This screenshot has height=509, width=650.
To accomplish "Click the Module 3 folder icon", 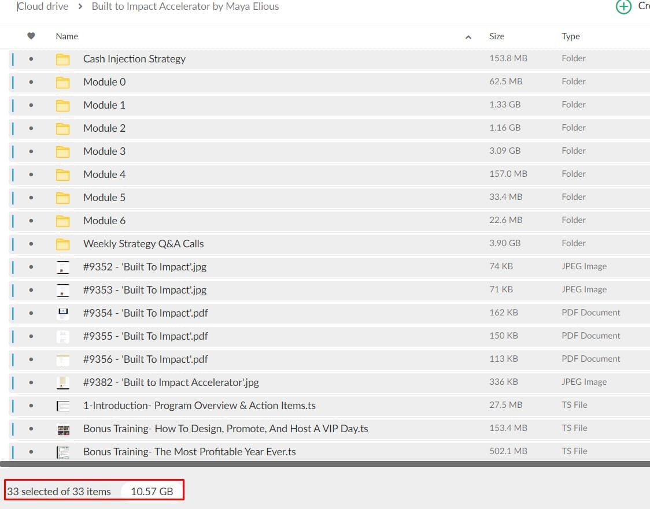I will point(63,151).
